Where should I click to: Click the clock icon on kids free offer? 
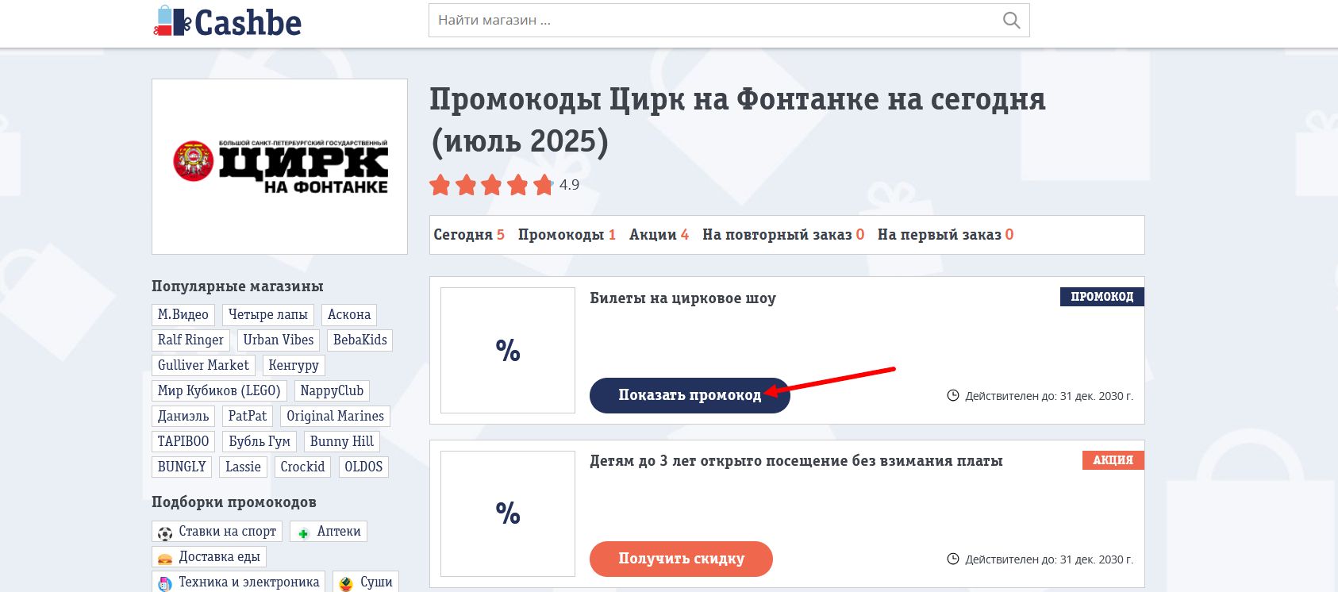tap(953, 559)
